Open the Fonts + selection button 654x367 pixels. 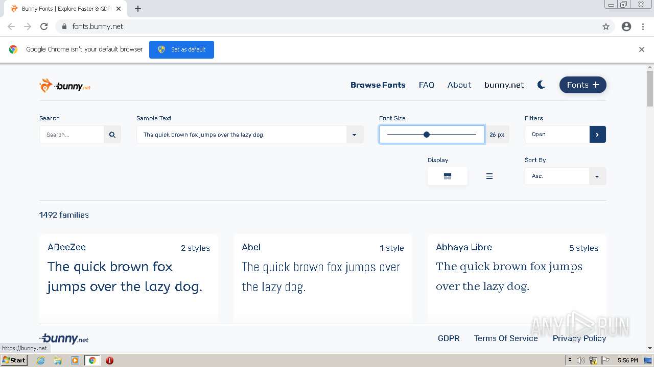coord(582,85)
